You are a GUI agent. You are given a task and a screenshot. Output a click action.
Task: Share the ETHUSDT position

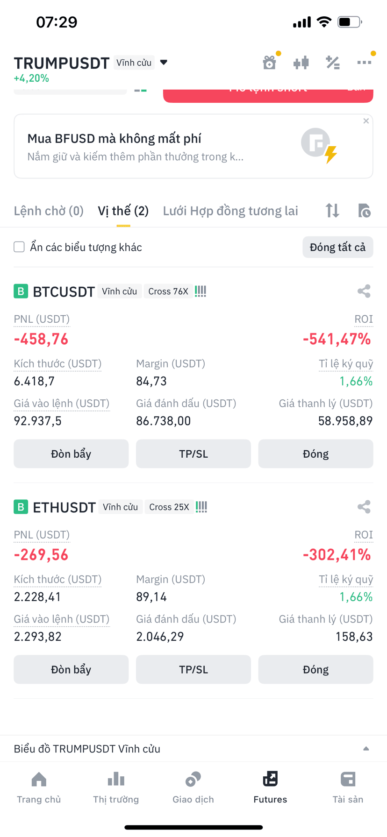coord(364,507)
